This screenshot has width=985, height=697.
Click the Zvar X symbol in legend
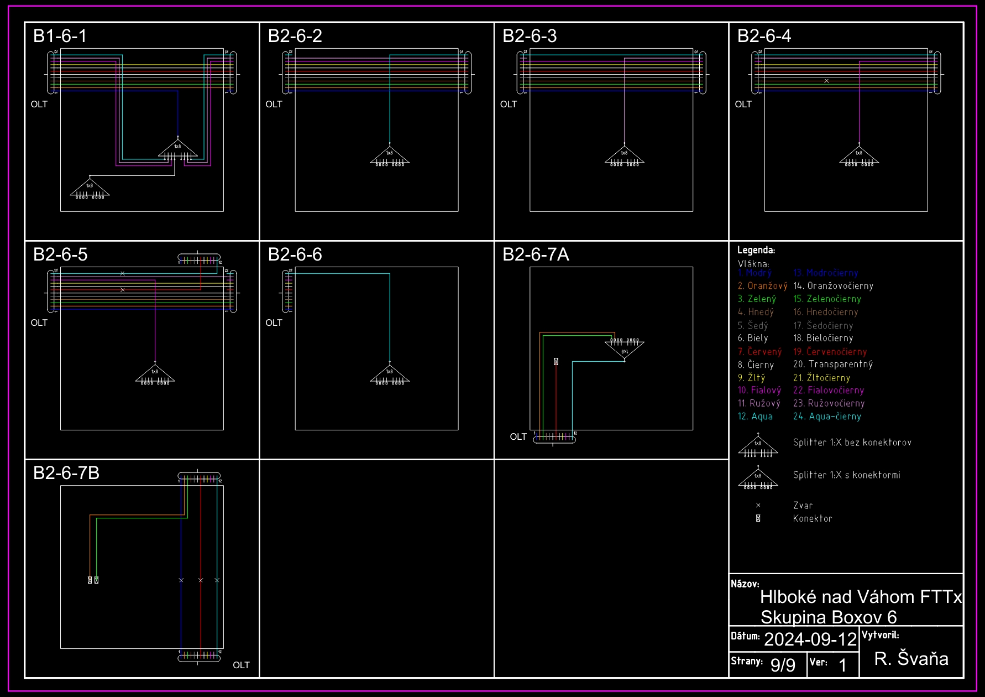pyautogui.click(x=758, y=505)
